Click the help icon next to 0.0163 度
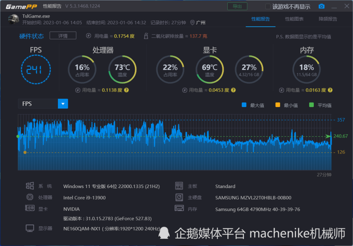The height and width of the screenshot is (246, 353). 330,90
